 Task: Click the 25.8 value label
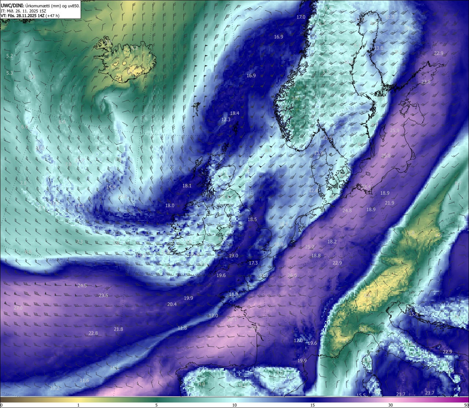(386, 156)
